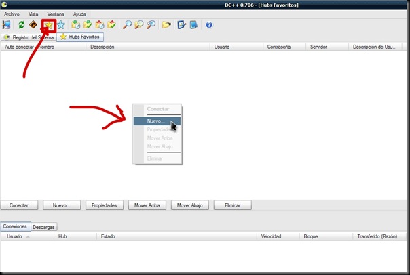Open Settings icon with pencil
Image resolution: width=410 pixels, height=275 pixels.
click(181, 25)
